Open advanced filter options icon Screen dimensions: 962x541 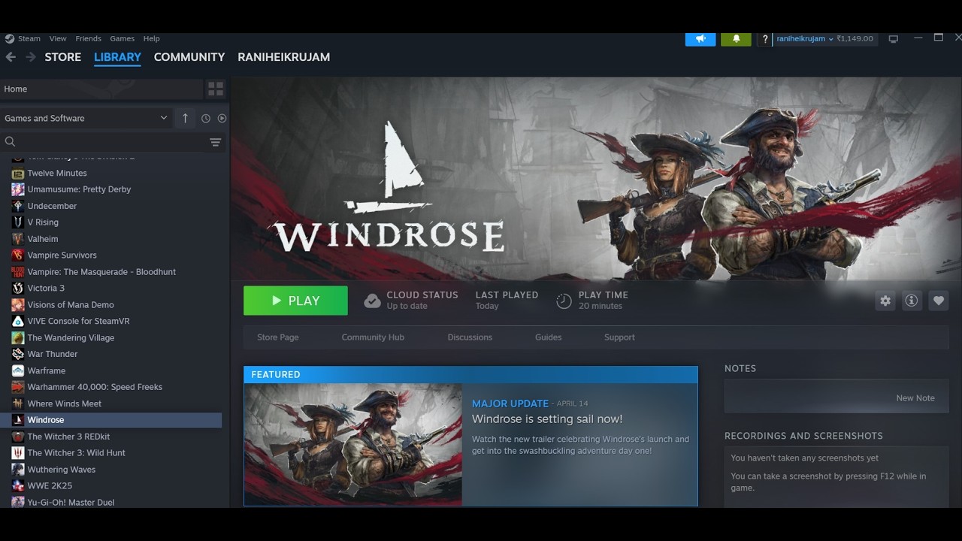[x=216, y=142]
